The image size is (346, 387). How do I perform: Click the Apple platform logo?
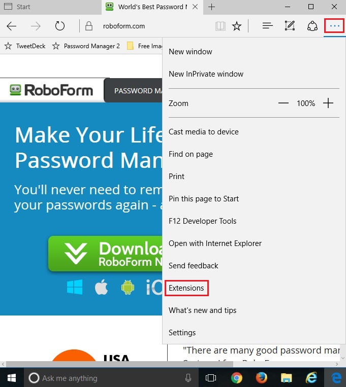[x=102, y=287]
